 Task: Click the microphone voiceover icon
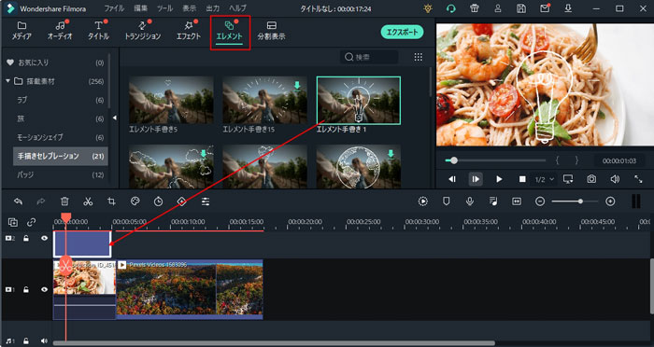click(470, 201)
